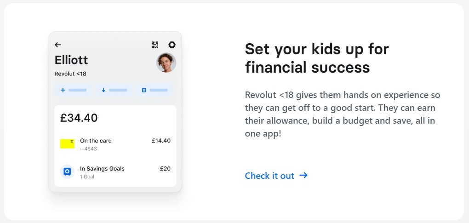Click the £14.40 card balance amount
Image resolution: width=469 pixels, height=223 pixels.
pyautogui.click(x=161, y=141)
